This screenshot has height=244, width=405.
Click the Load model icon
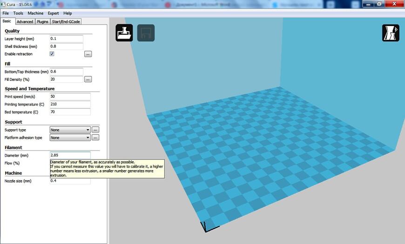coord(124,33)
